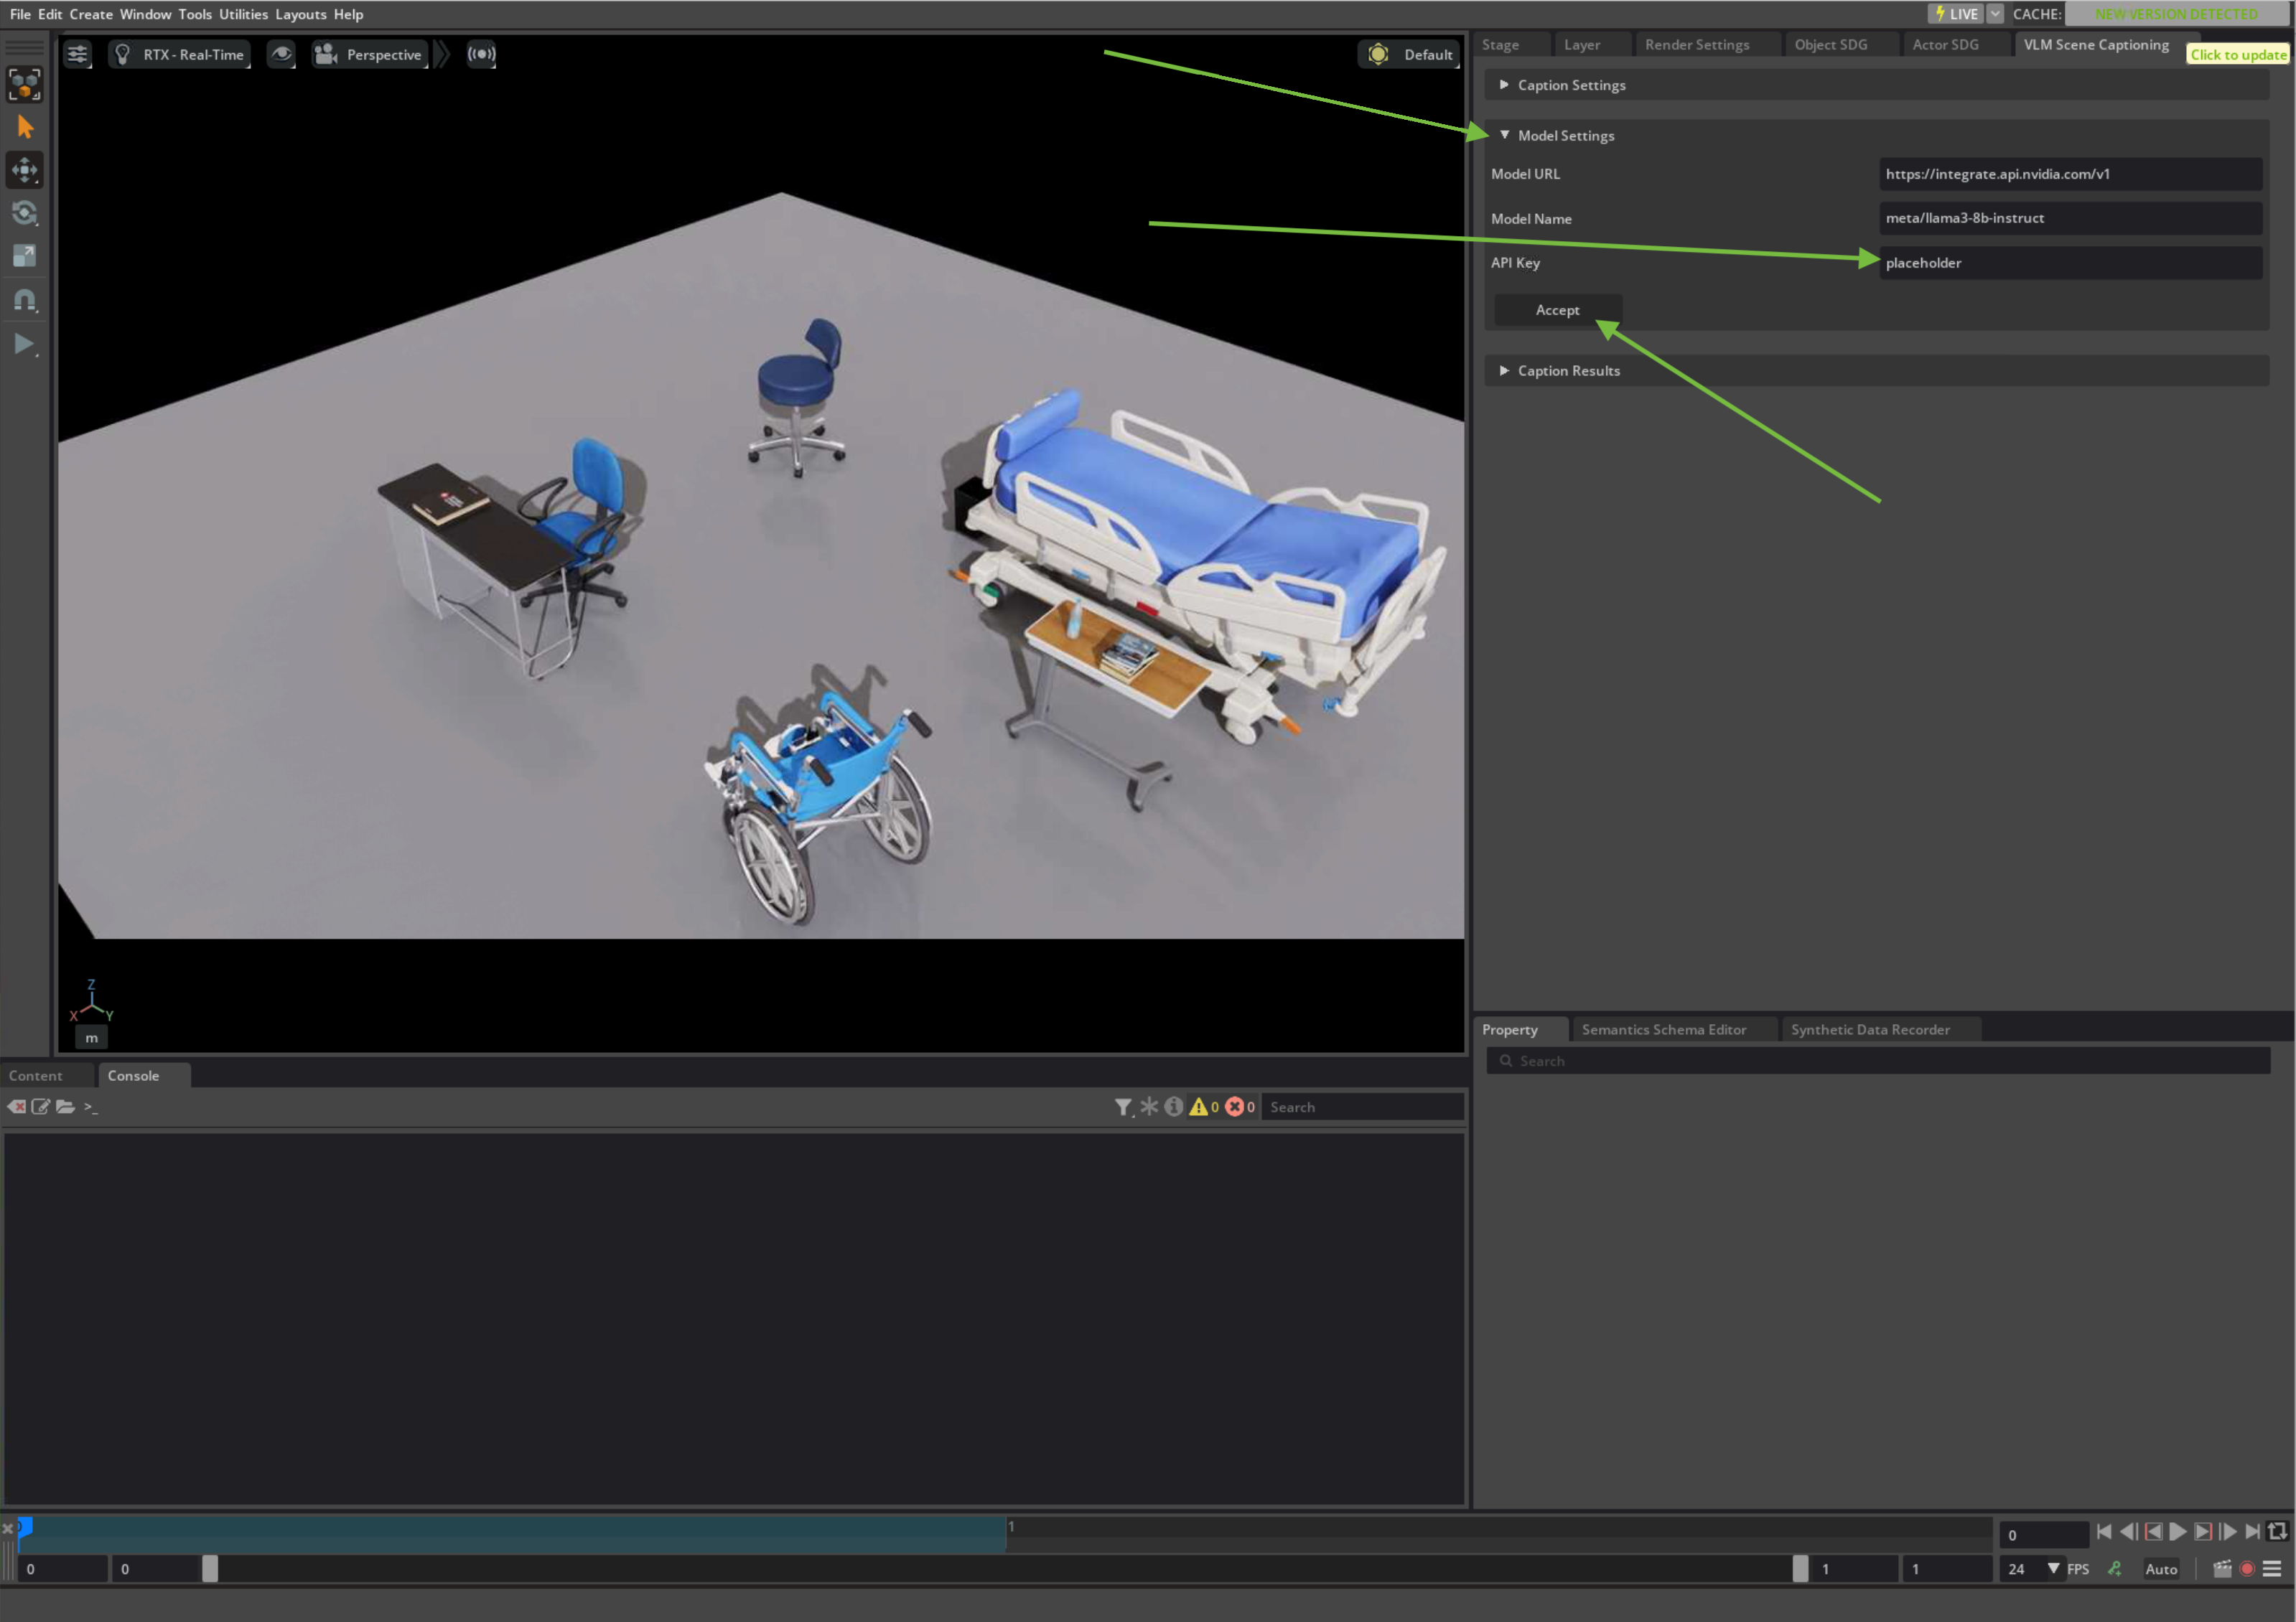
Task: Open the RTX - Real-Time renderer menu
Action: pos(179,54)
